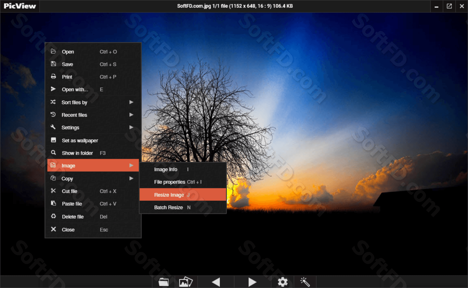468x288 pixels.
Task: Select Resize Image in the submenu
Action: point(183,195)
